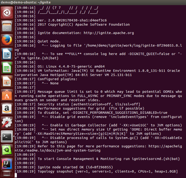
Task: Click the terminal title 'demo@demo-ubuntu: ~/ignite'
Action: (x=26, y=2)
